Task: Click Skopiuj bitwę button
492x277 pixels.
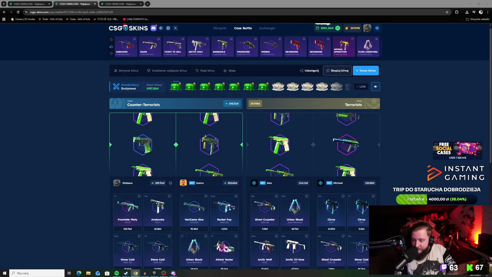Action: tap(337, 71)
